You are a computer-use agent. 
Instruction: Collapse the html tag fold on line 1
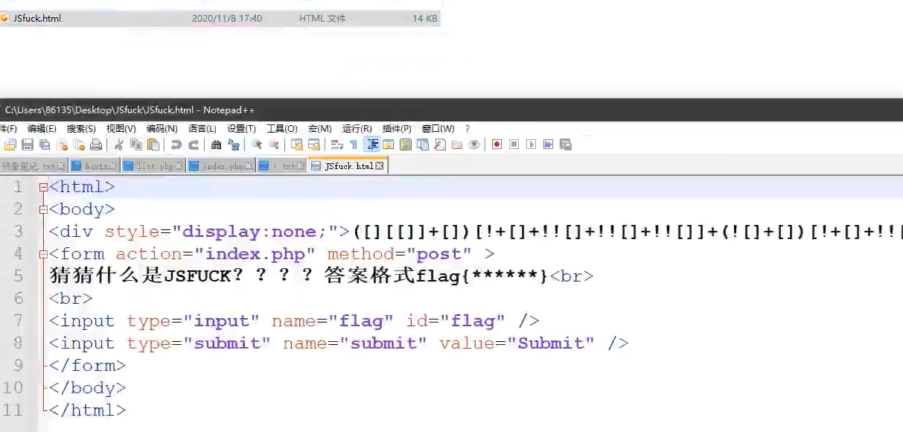pos(43,188)
